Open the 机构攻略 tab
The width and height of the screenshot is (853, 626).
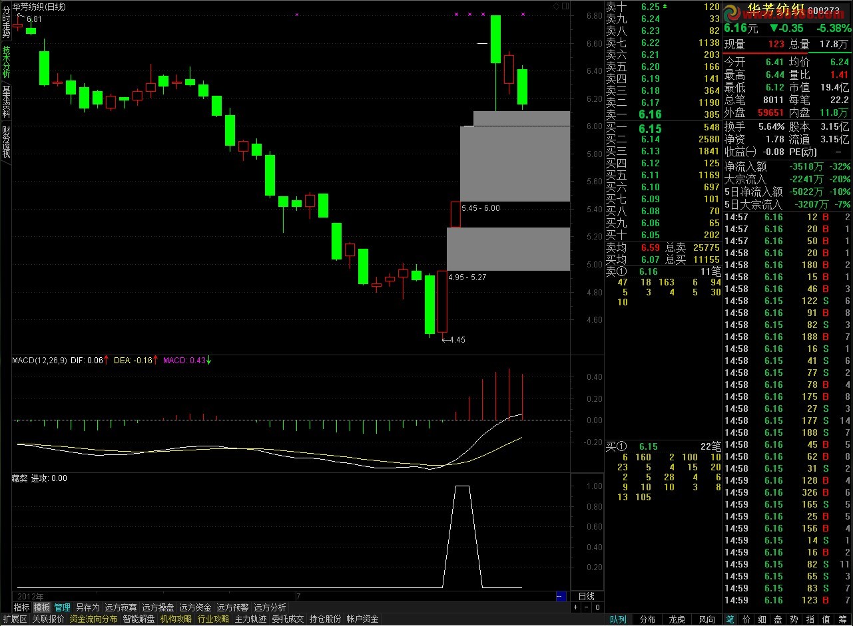click(176, 619)
